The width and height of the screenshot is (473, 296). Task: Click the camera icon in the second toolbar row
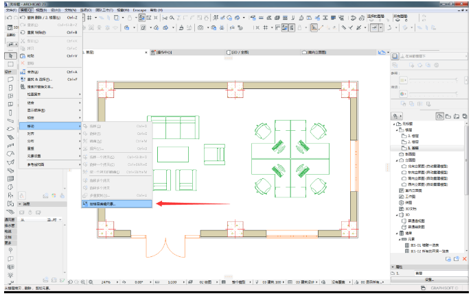tap(200, 27)
